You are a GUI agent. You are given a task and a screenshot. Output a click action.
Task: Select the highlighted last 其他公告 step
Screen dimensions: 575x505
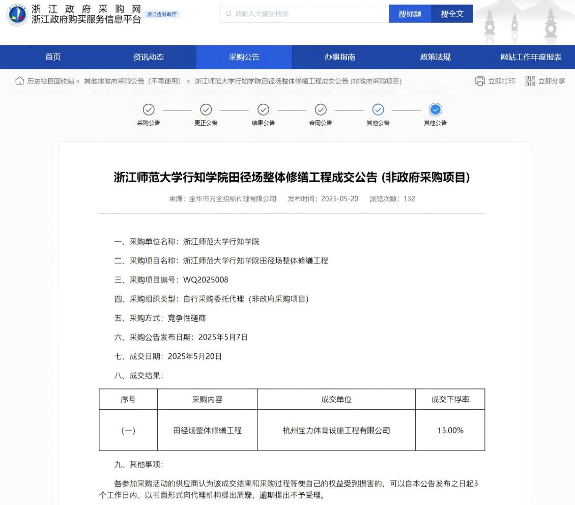click(435, 109)
